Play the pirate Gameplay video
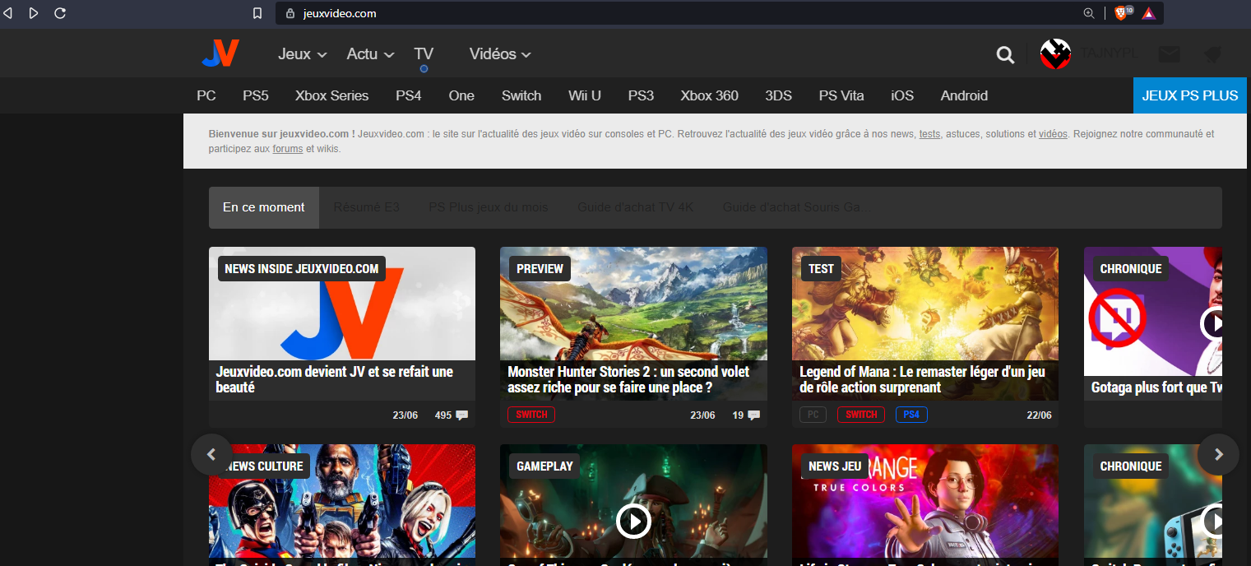The height and width of the screenshot is (566, 1251). (633, 521)
